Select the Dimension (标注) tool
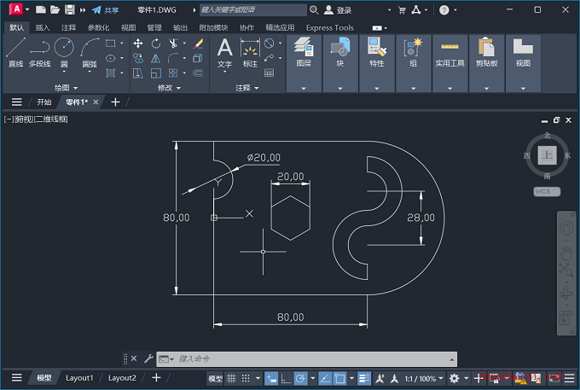Screen dimensions: 580x390 point(250,52)
